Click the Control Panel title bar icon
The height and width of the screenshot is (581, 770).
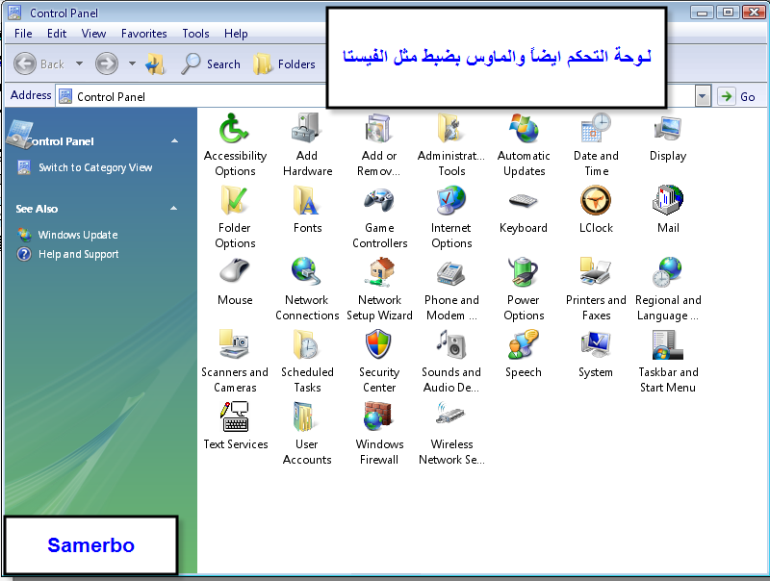tap(14, 13)
